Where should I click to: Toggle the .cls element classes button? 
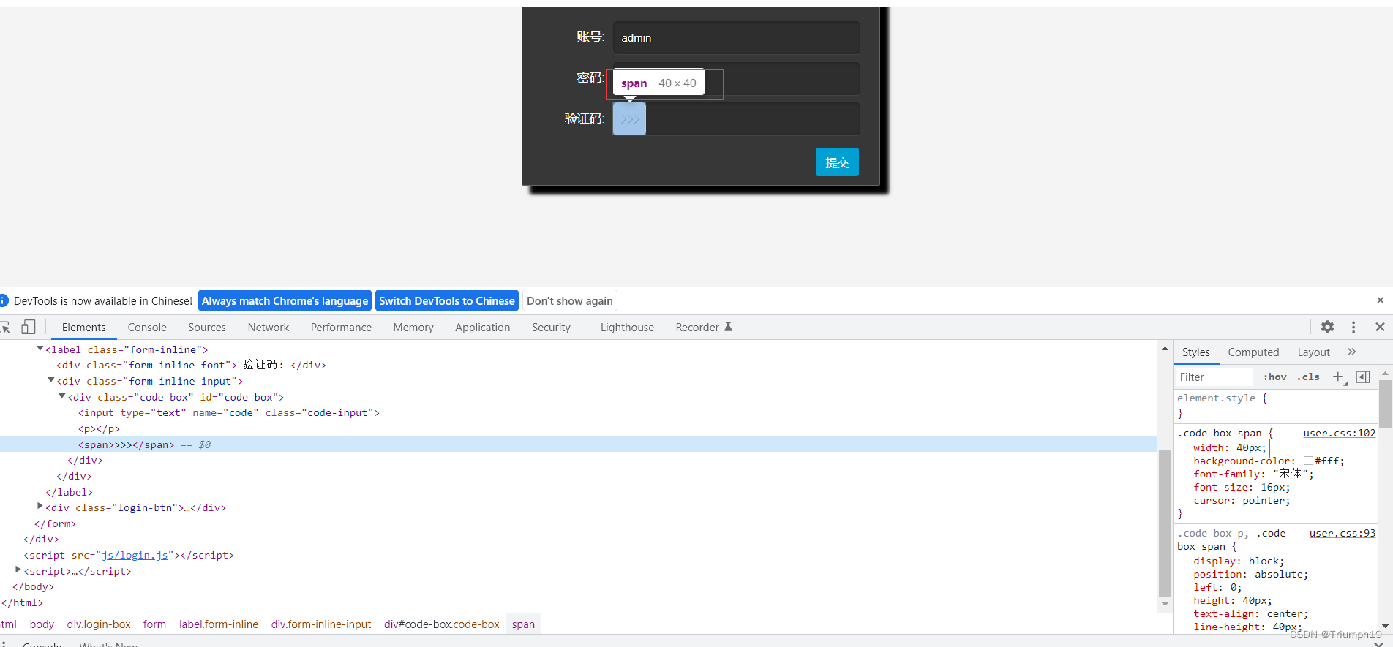pos(1308,377)
